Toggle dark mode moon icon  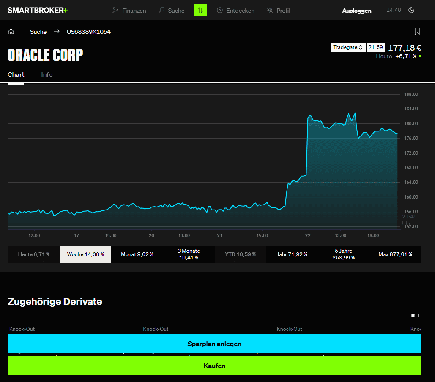tap(411, 10)
